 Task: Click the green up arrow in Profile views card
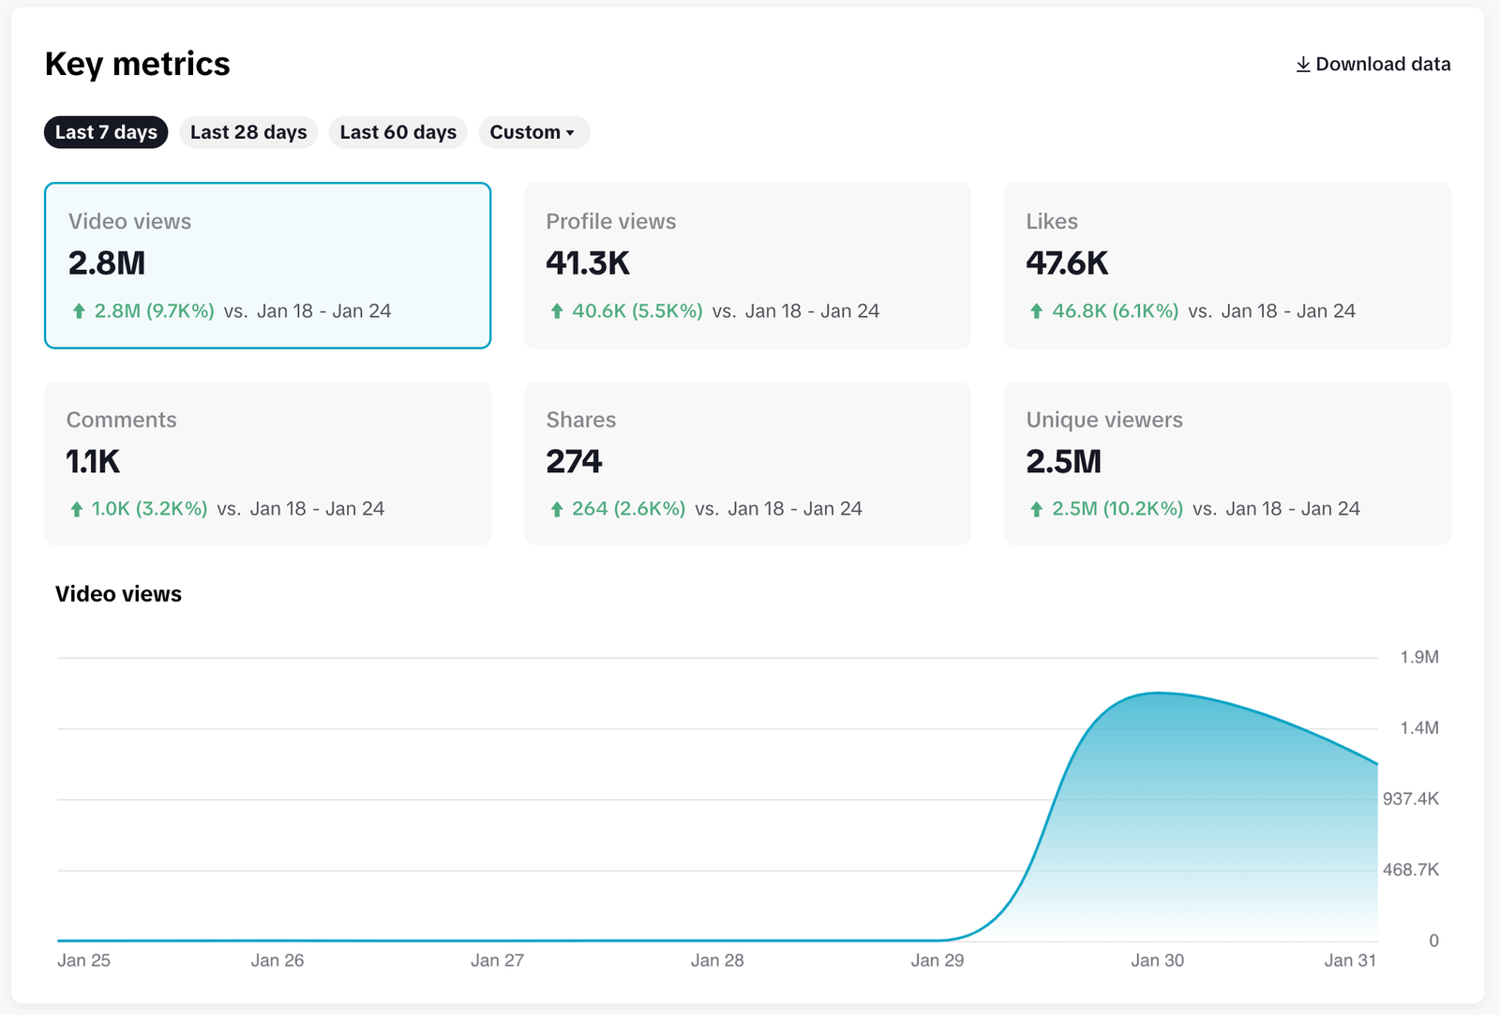[557, 311]
